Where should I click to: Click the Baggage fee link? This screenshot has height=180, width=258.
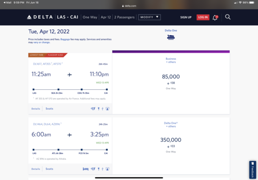click(x=65, y=39)
